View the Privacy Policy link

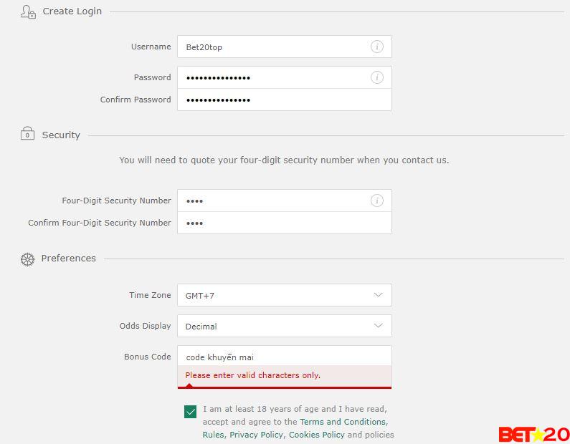(x=256, y=435)
